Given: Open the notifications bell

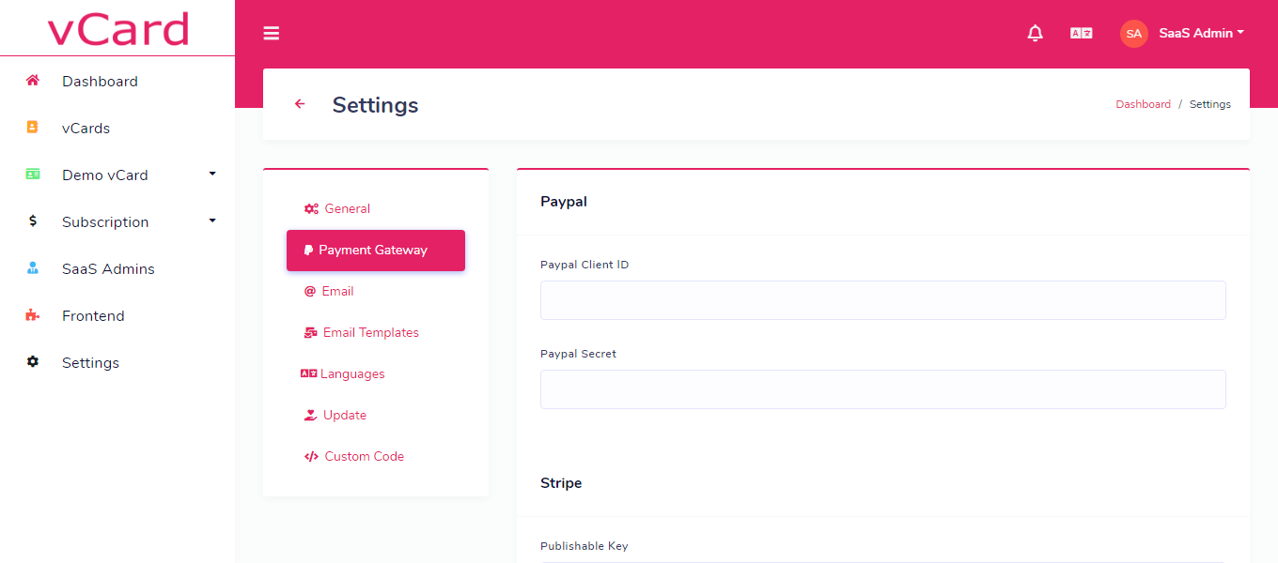Looking at the screenshot, I should click(1036, 34).
